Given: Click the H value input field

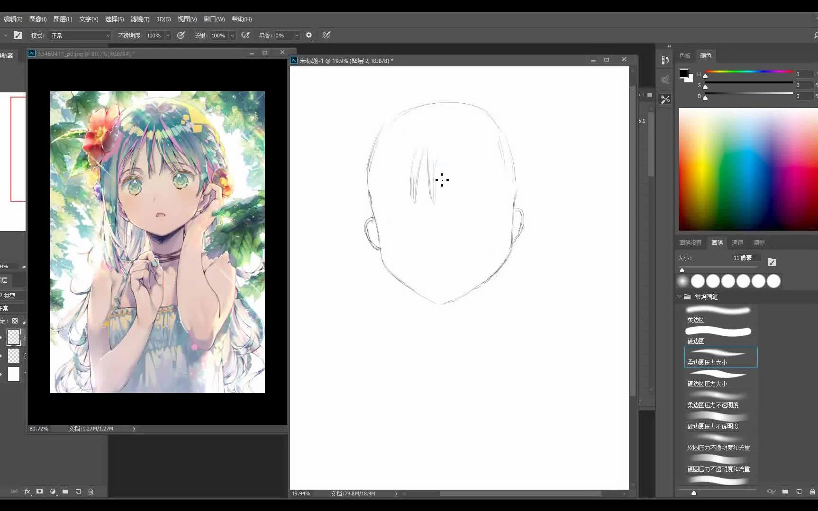Looking at the screenshot, I should (804, 74).
